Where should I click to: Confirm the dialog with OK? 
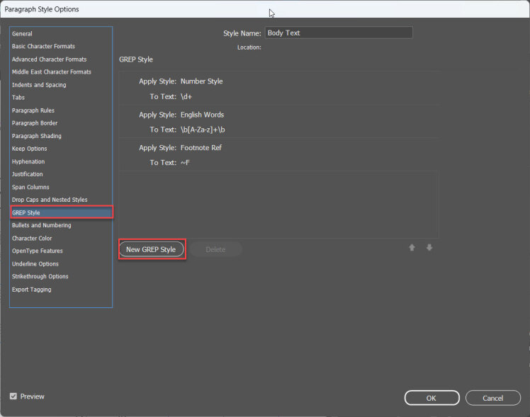(432, 398)
